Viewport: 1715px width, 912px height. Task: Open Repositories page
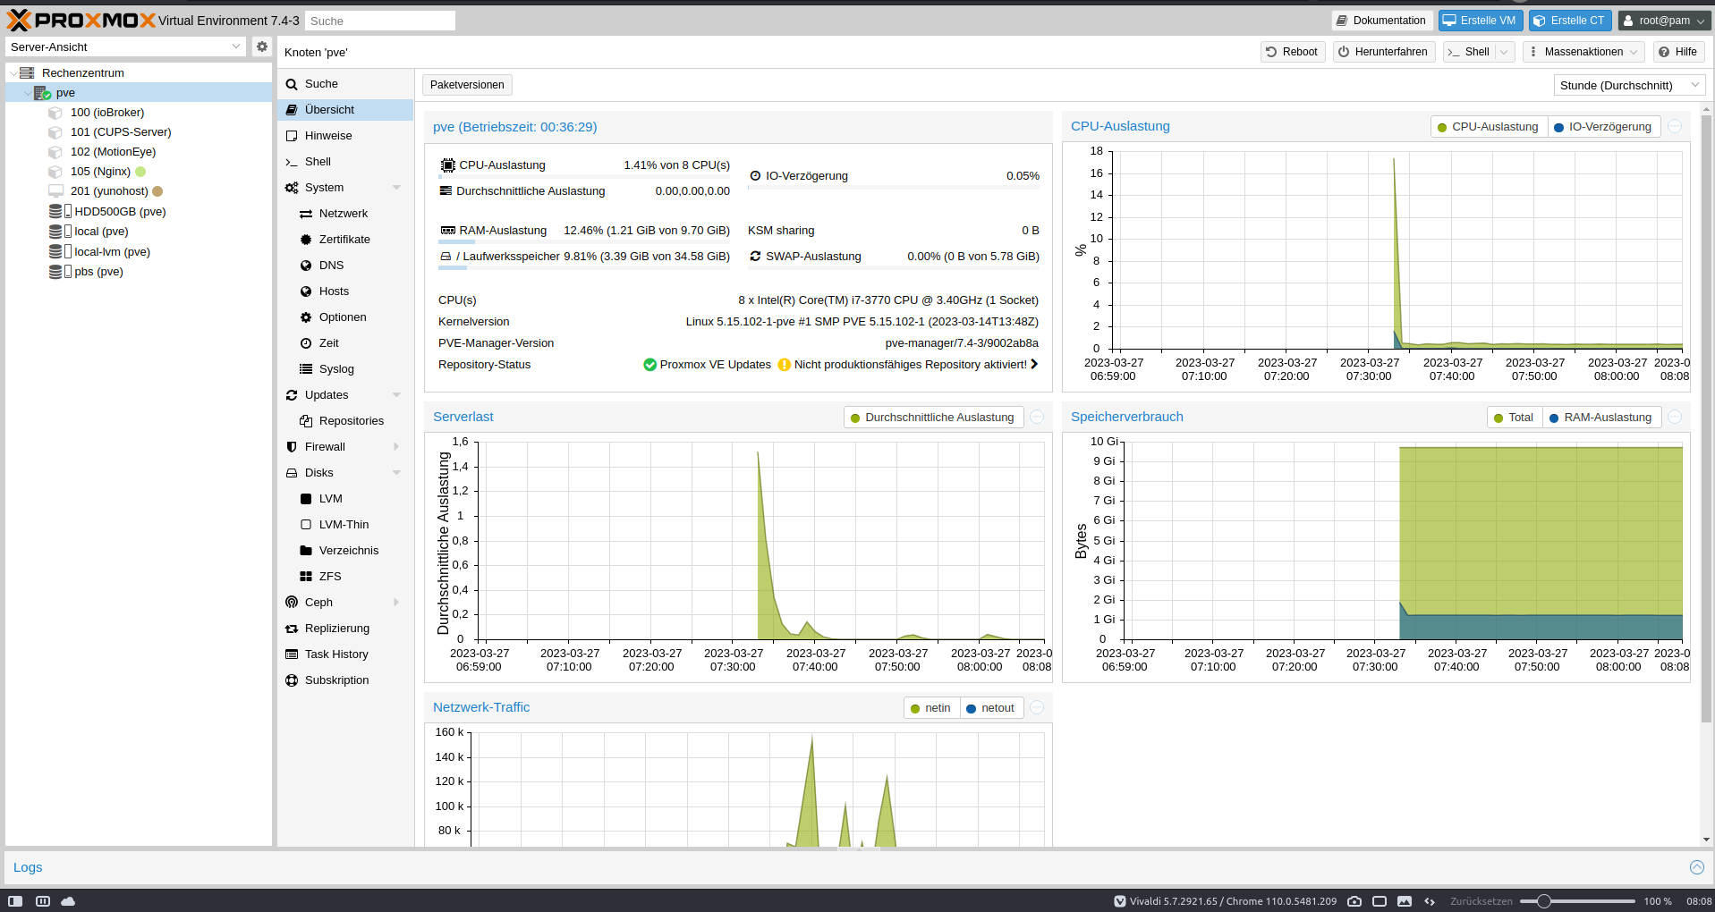(345, 421)
